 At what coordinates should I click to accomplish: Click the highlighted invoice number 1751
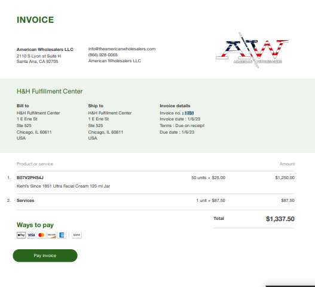coord(189,113)
